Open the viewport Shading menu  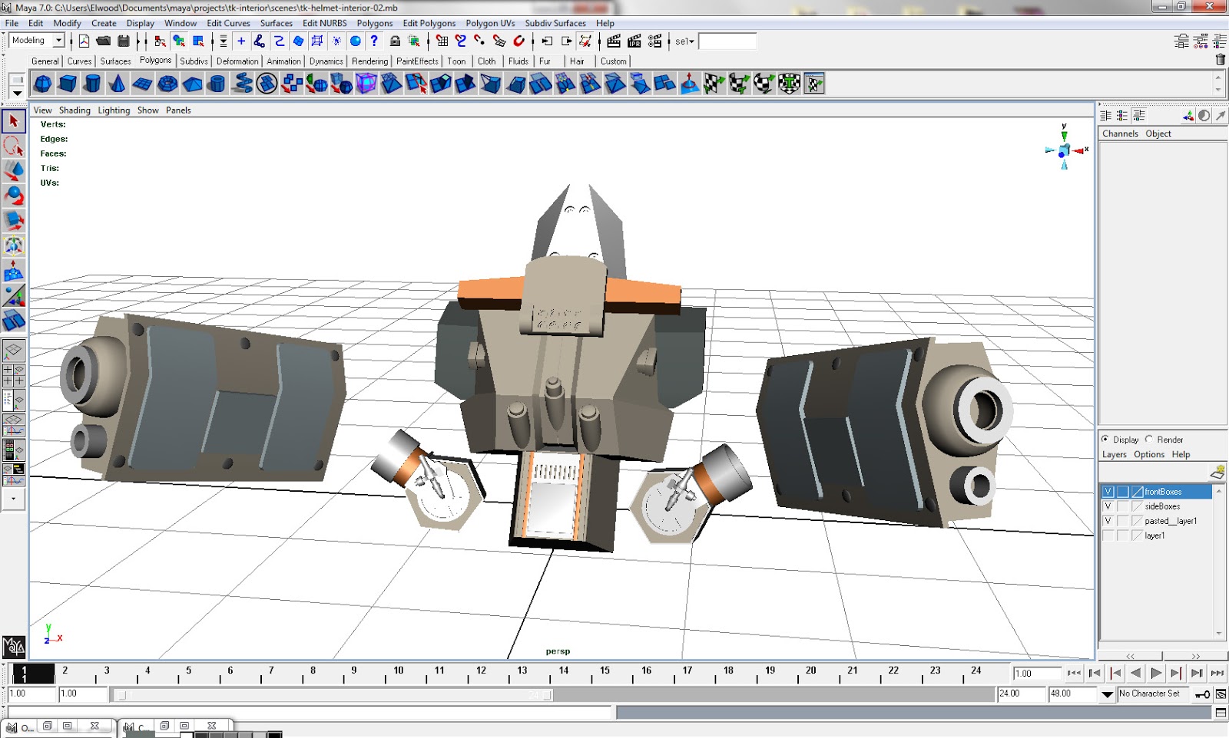click(x=75, y=110)
